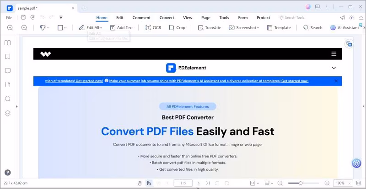Select the Crop tool
Viewport: 366px width, 189px height.
point(177,27)
